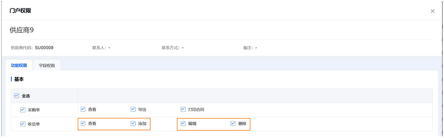Image resolution: width=444 pixels, height=138 pixels.
Task: Click the 基本 section heading
Action: 19,79
